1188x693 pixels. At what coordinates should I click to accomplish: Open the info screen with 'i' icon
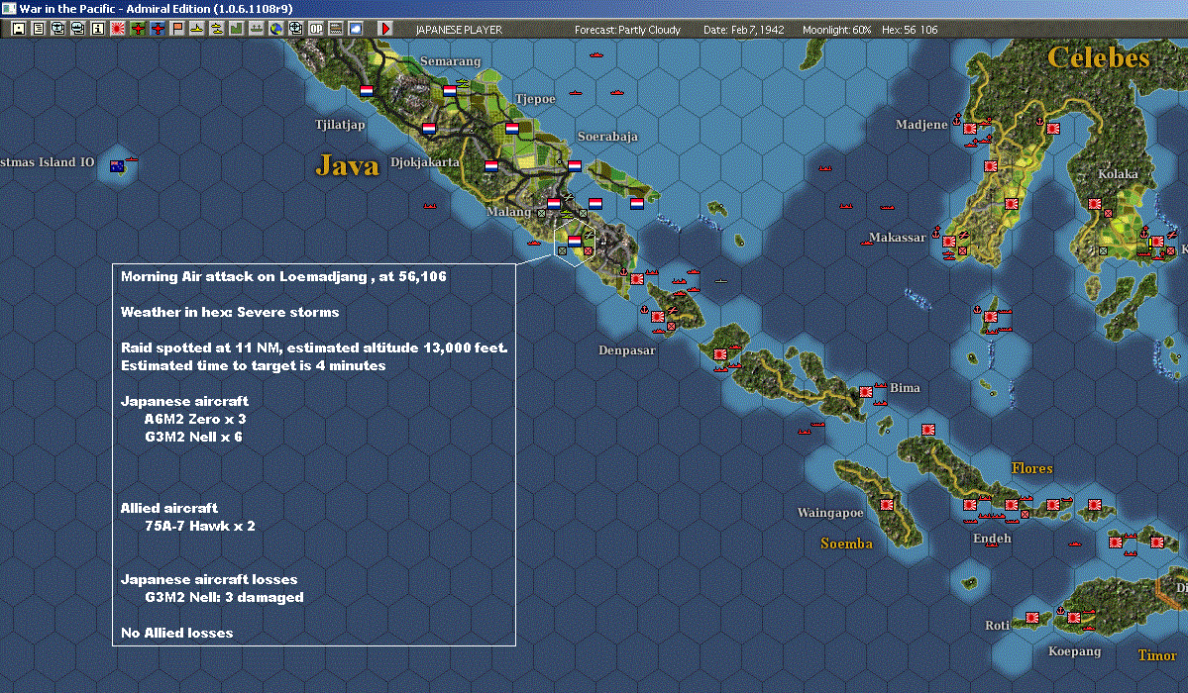pyautogui.click(x=98, y=29)
